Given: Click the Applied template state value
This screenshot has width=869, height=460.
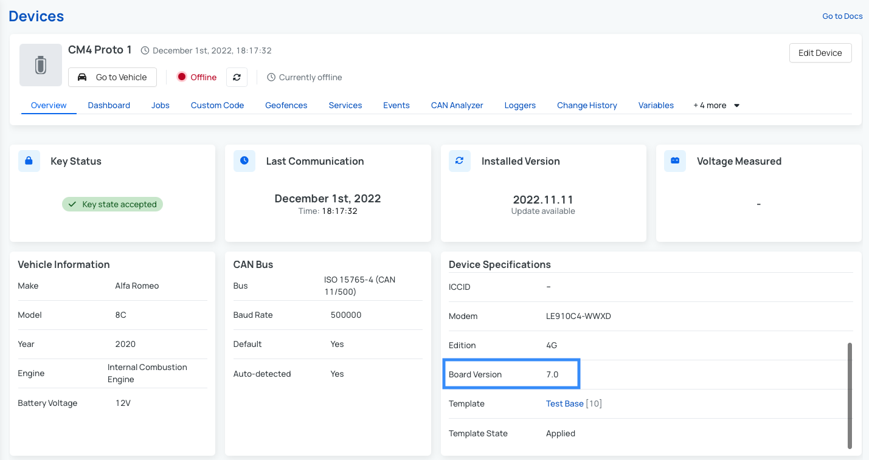Looking at the screenshot, I should point(561,433).
